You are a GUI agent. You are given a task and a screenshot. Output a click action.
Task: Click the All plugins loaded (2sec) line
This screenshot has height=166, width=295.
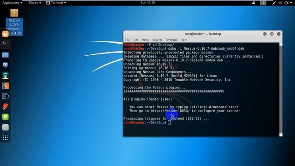pyautogui.click(x=147, y=99)
